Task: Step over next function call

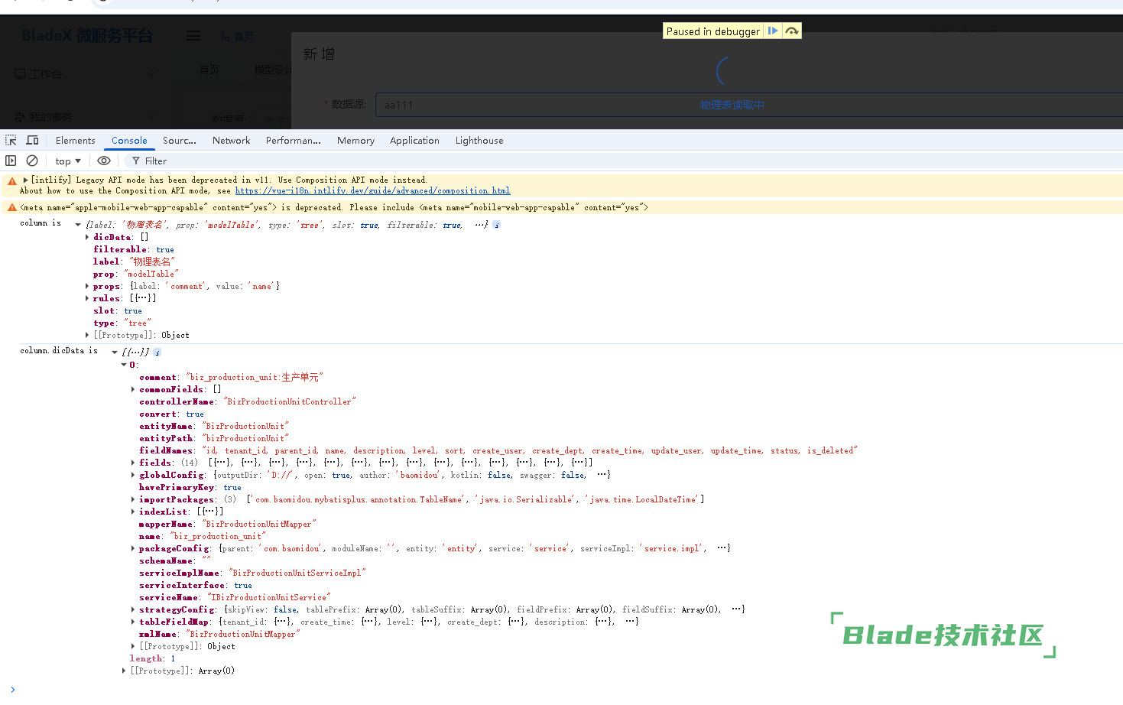Action: [x=792, y=31]
